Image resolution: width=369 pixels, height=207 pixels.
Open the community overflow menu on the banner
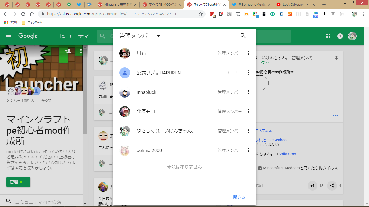pos(81,51)
